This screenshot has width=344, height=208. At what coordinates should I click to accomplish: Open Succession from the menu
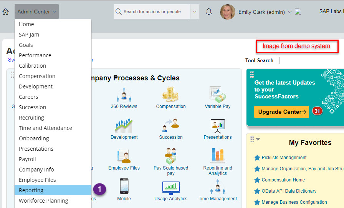(x=53, y=107)
